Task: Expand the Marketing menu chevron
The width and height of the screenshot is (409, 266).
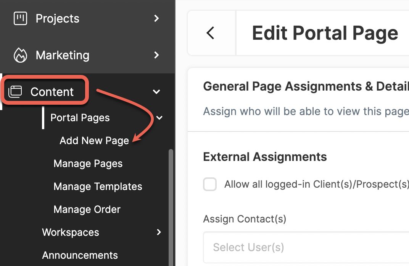Action: pyautogui.click(x=156, y=55)
